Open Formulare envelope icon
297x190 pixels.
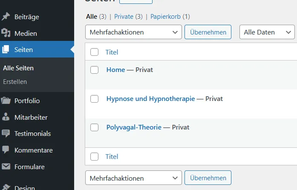tap(6, 167)
